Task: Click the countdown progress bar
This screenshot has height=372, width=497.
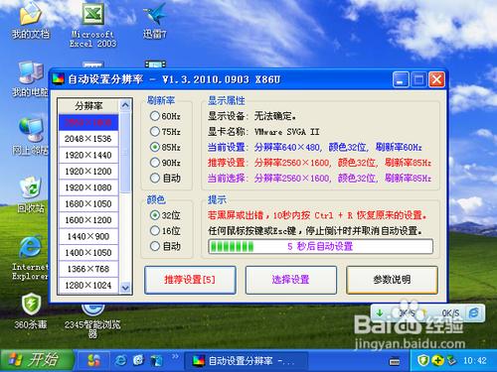Action: click(x=320, y=246)
